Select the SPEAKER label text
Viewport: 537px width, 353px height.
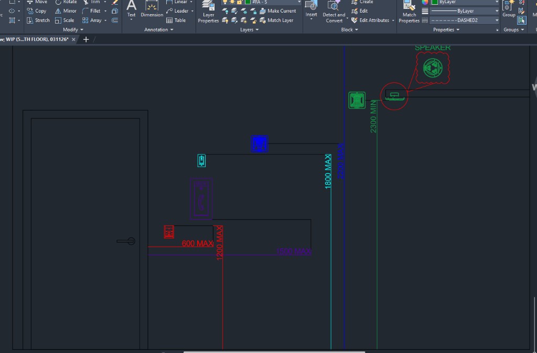433,48
